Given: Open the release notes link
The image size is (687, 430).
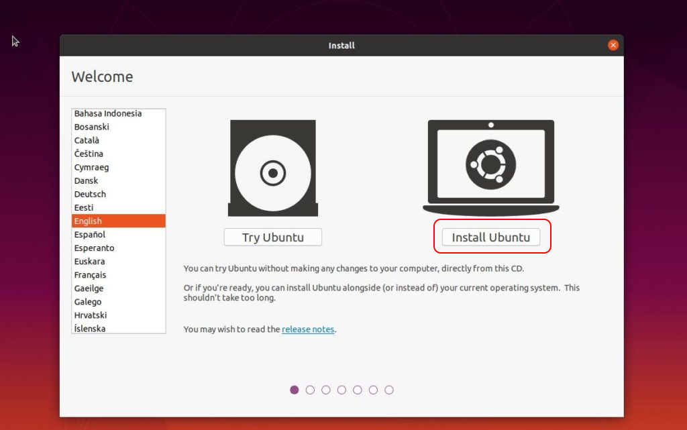Looking at the screenshot, I should click(x=308, y=329).
